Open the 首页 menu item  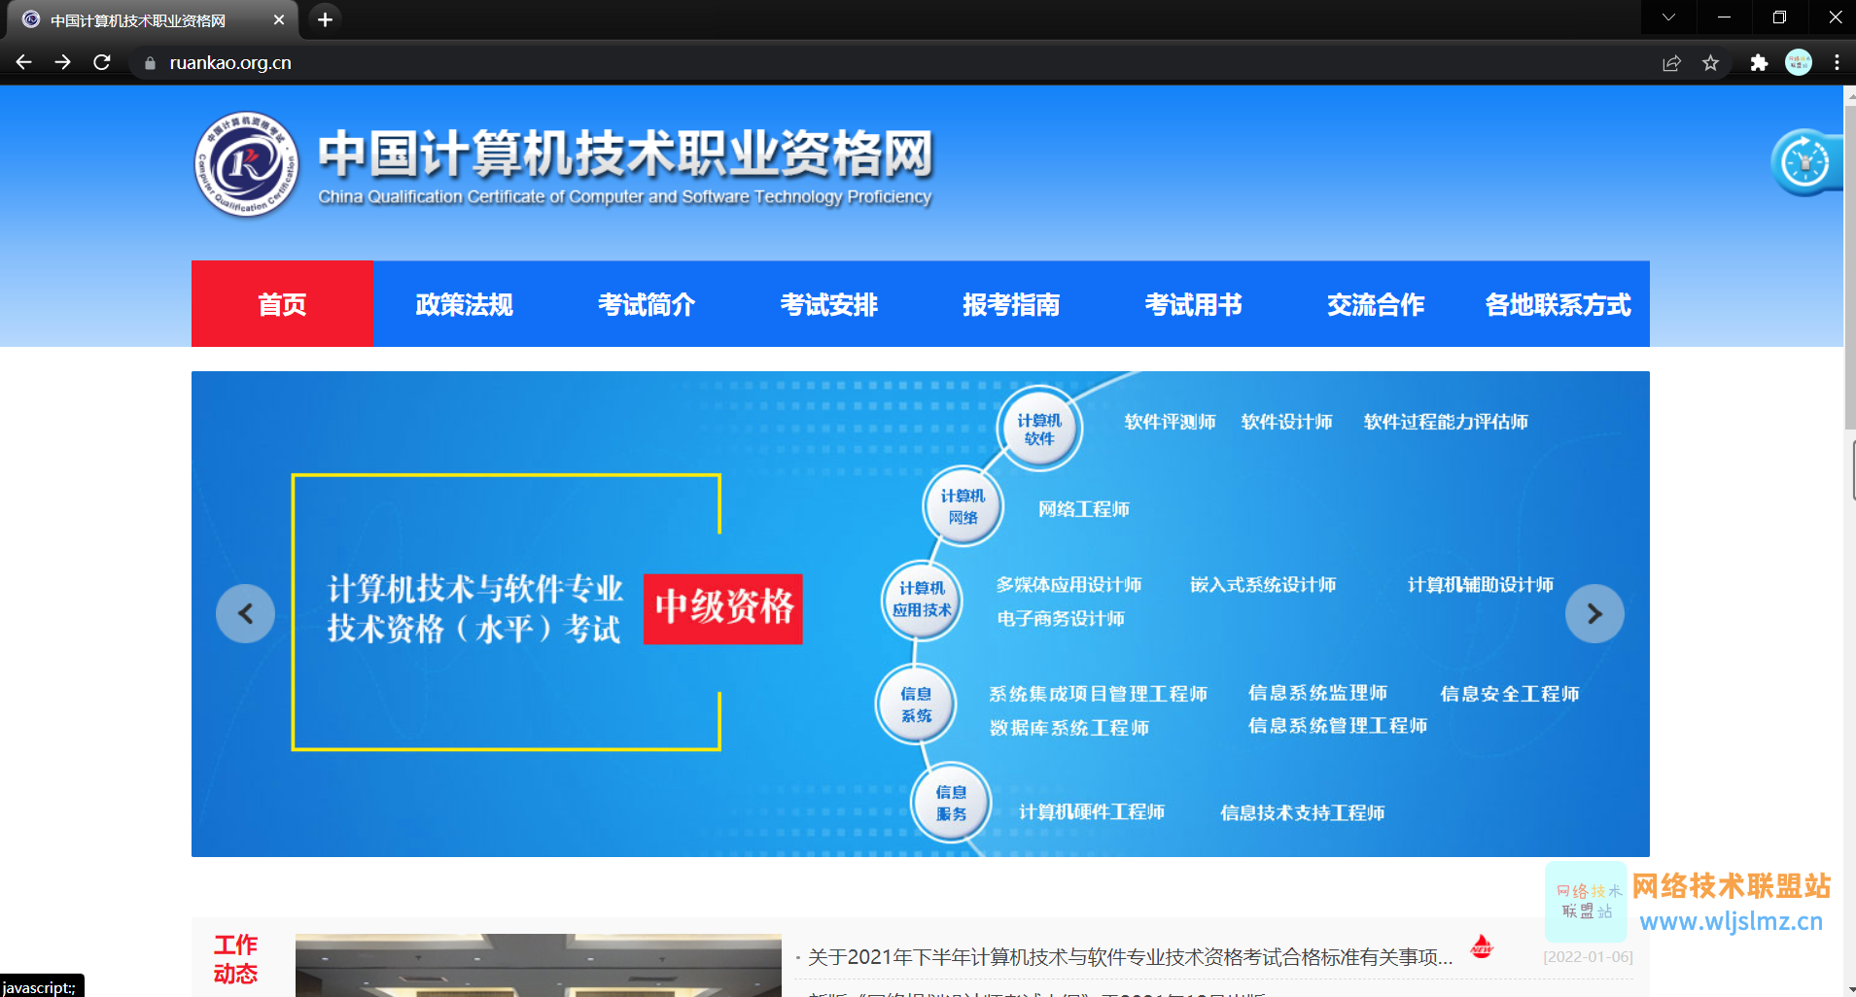(282, 304)
